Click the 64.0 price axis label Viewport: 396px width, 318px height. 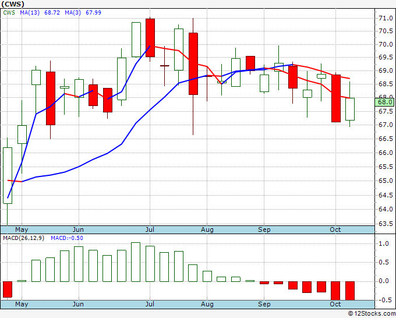386,210
